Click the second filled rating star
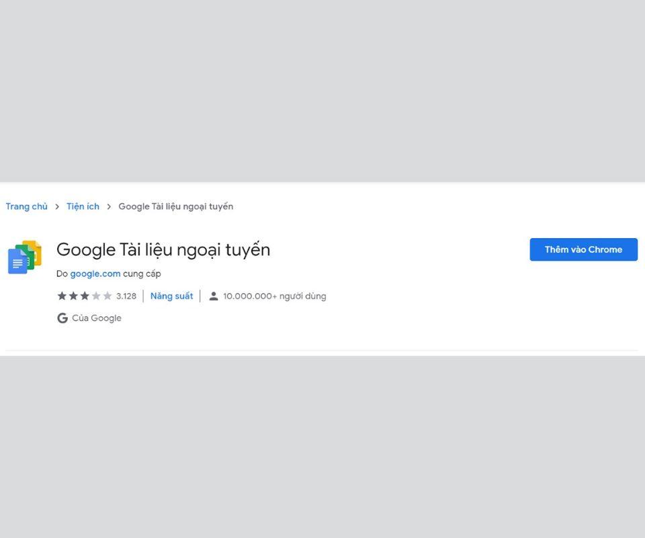 [73, 296]
